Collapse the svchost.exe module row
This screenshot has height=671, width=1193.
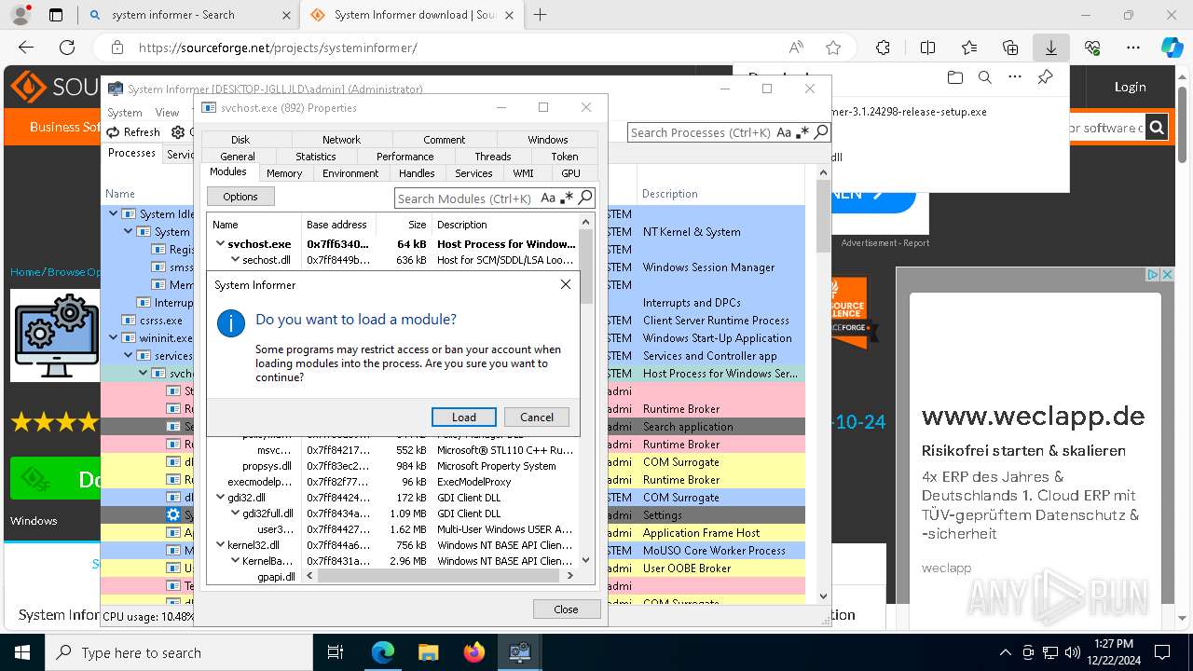(x=221, y=243)
